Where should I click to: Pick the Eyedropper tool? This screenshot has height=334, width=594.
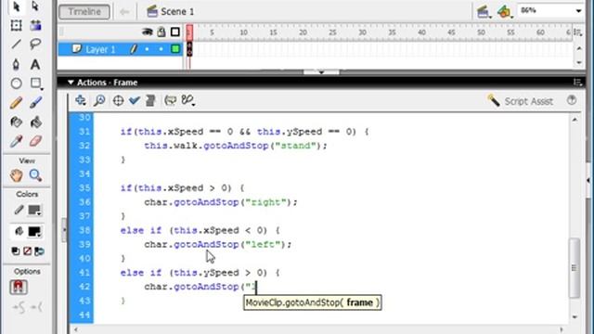[16, 141]
